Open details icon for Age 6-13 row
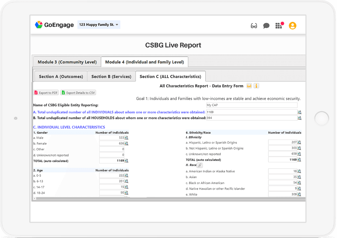Viewport: 337px width, 238px height. pos(126,181)
